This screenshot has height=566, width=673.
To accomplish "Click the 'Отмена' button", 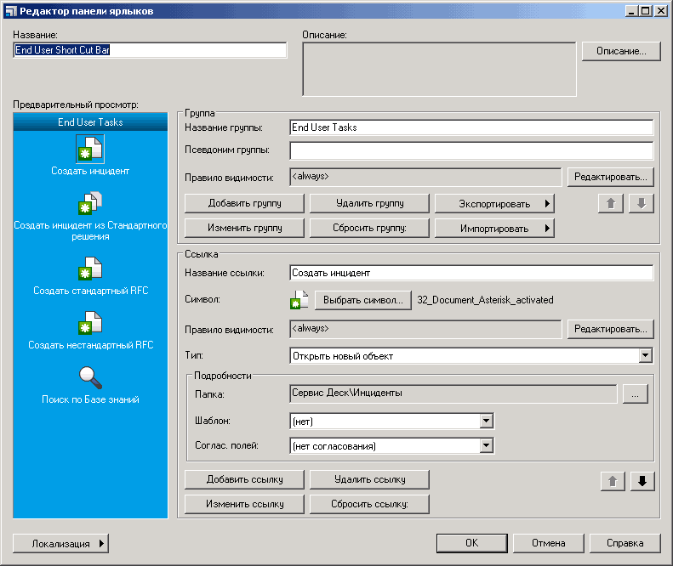I will (549, 543).
